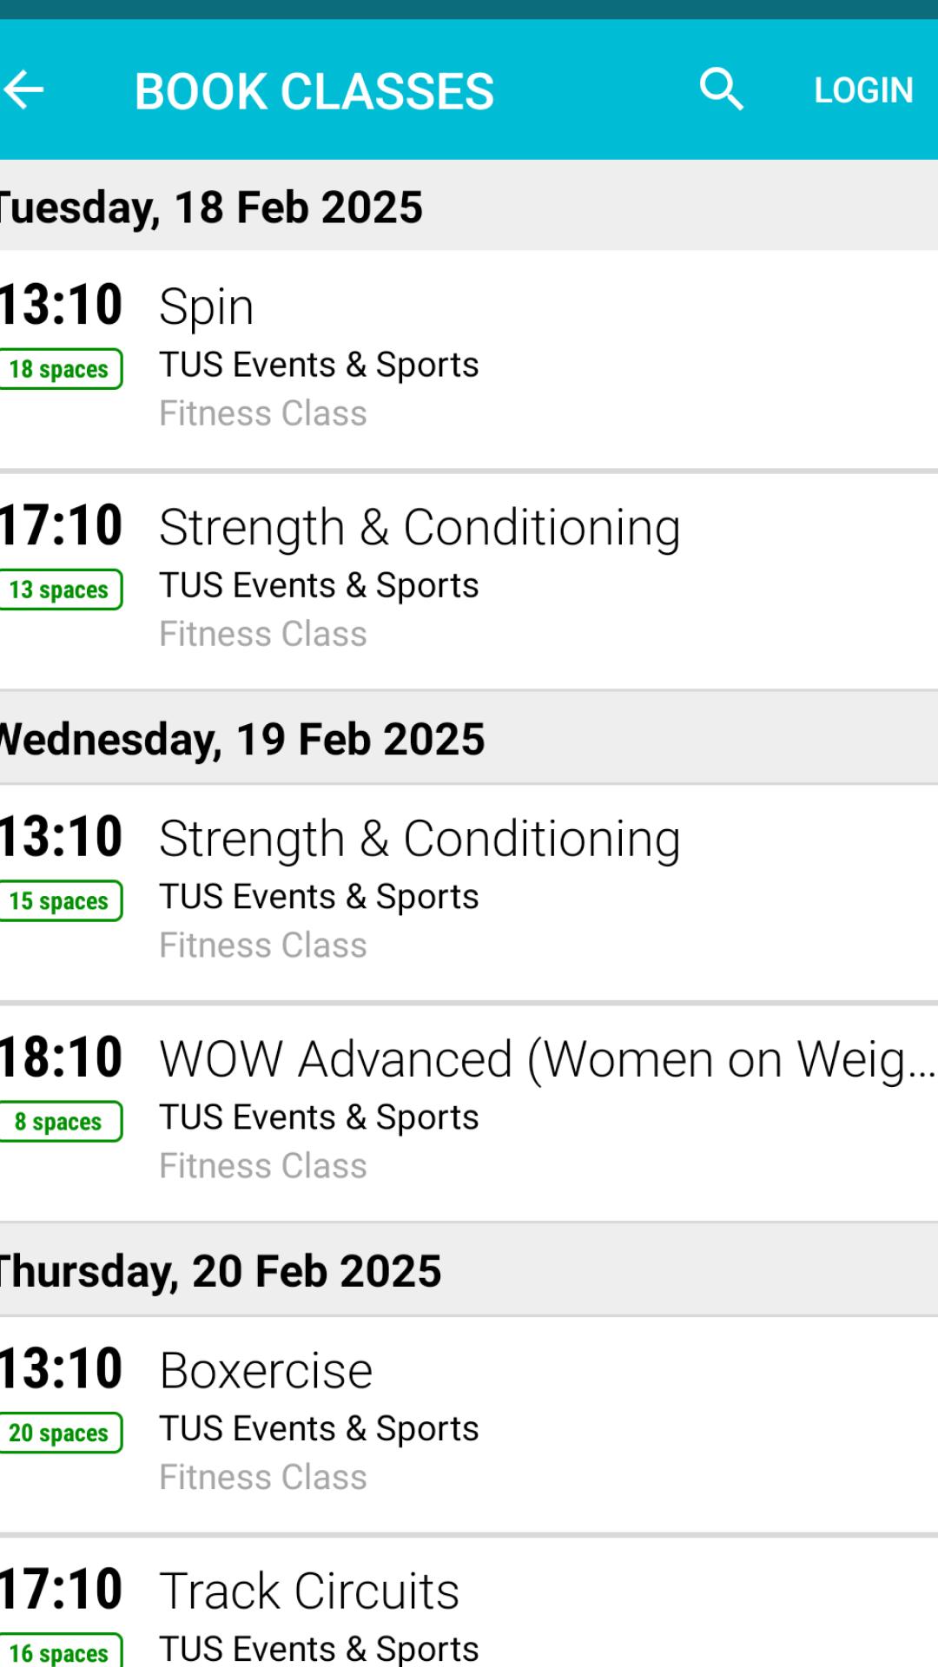The width and height of the screenshot is (938, 1667).
Task: Tap the back arrow icon
Action: (x=24, y=89)
